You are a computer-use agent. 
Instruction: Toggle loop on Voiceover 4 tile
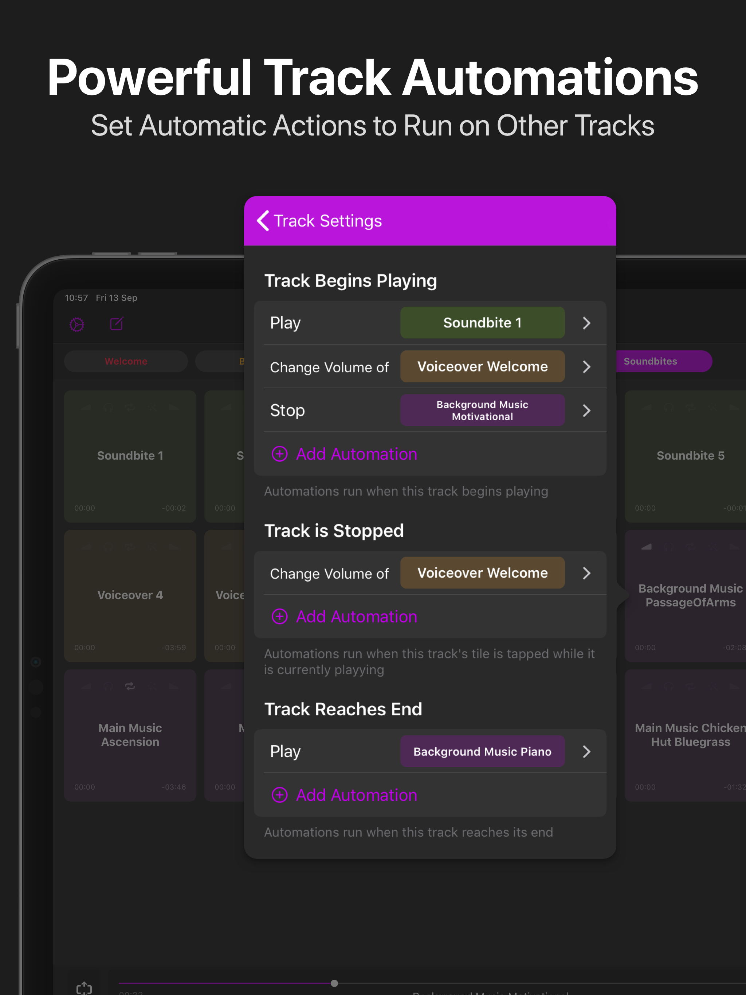[130, 547]
